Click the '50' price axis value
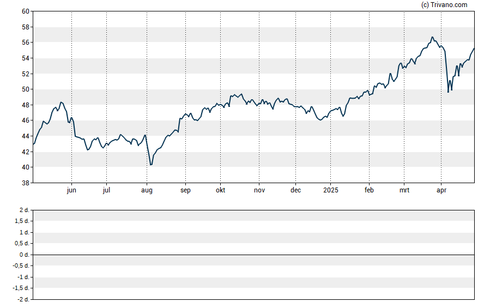The width and height of the screenshot is (484, 308). tap(25, 89)
